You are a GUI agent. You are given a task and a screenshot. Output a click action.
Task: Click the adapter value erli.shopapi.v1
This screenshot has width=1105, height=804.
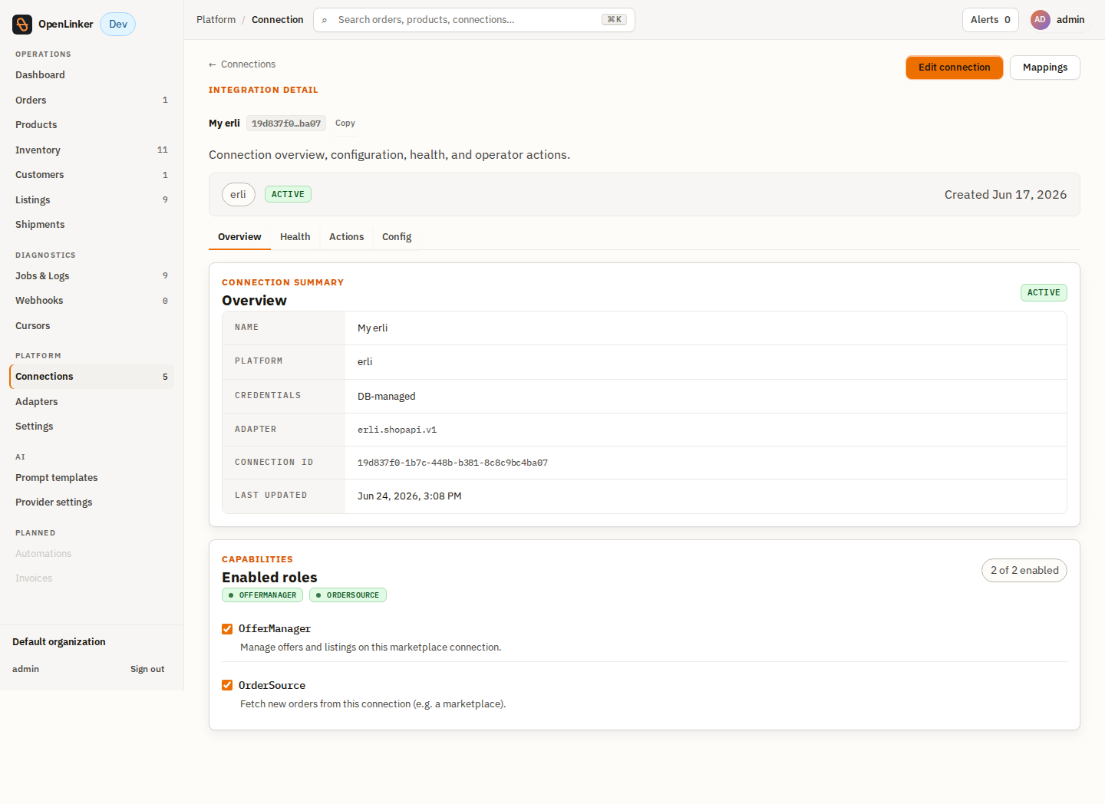tap(397, 430)
